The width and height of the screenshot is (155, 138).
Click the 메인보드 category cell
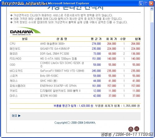pos(15,49)
